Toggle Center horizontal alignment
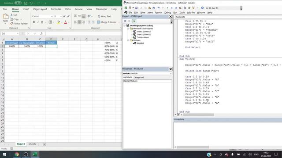Image resolution: width=282 pixels, height=158 pixels. point(79,22)
